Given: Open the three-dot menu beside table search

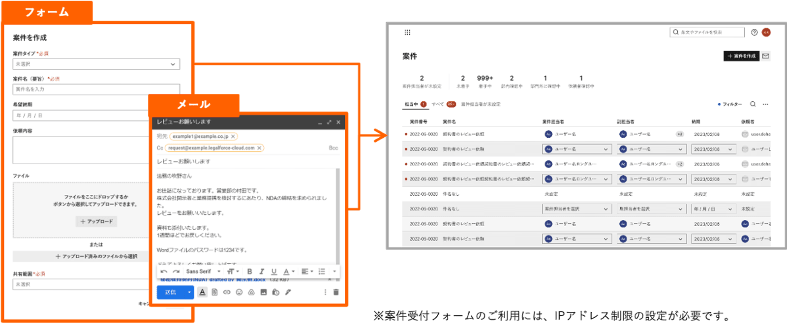Looking at the screenshot, I should pos(765,104).
